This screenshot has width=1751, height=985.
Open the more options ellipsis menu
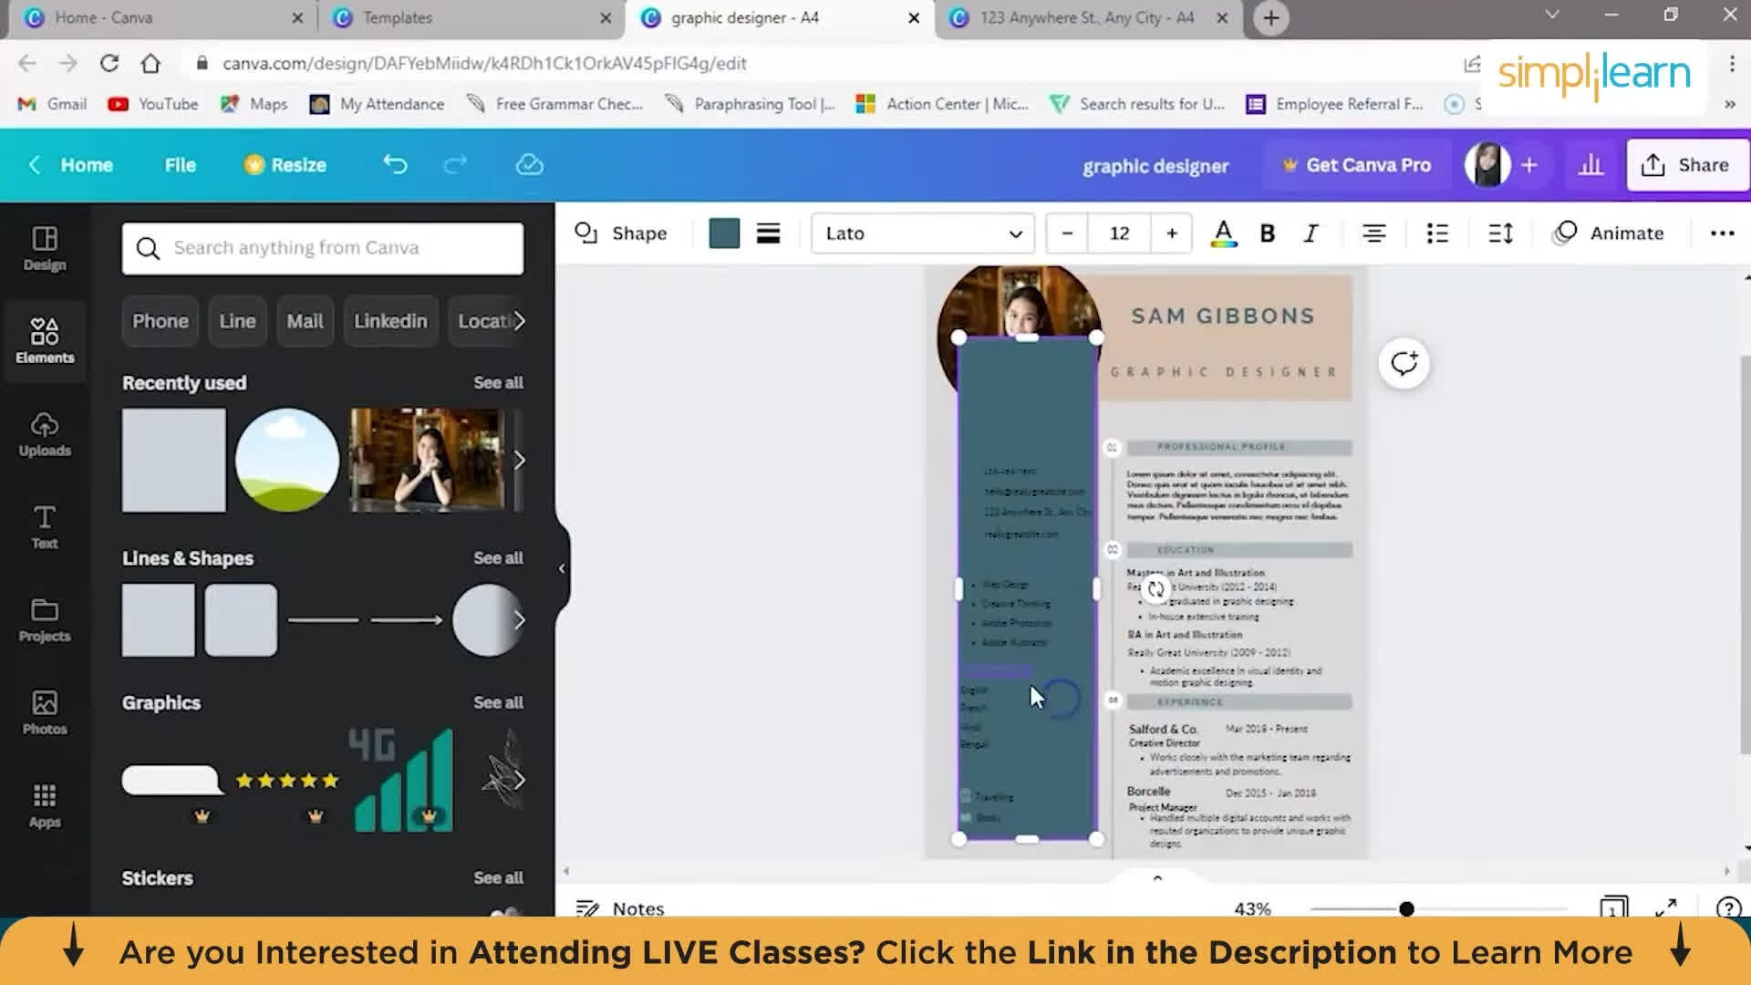(x=1723, y=233)
